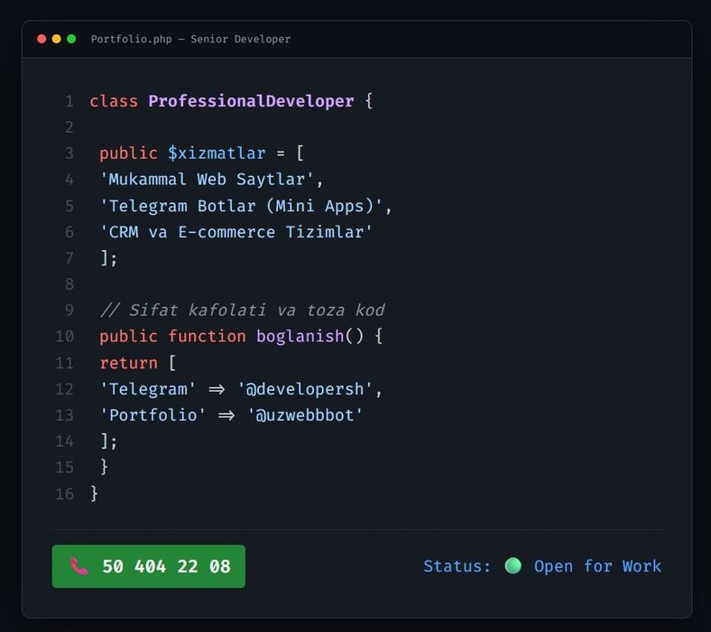
Task: Click the Status: label
Action: (x=457, y=566)
